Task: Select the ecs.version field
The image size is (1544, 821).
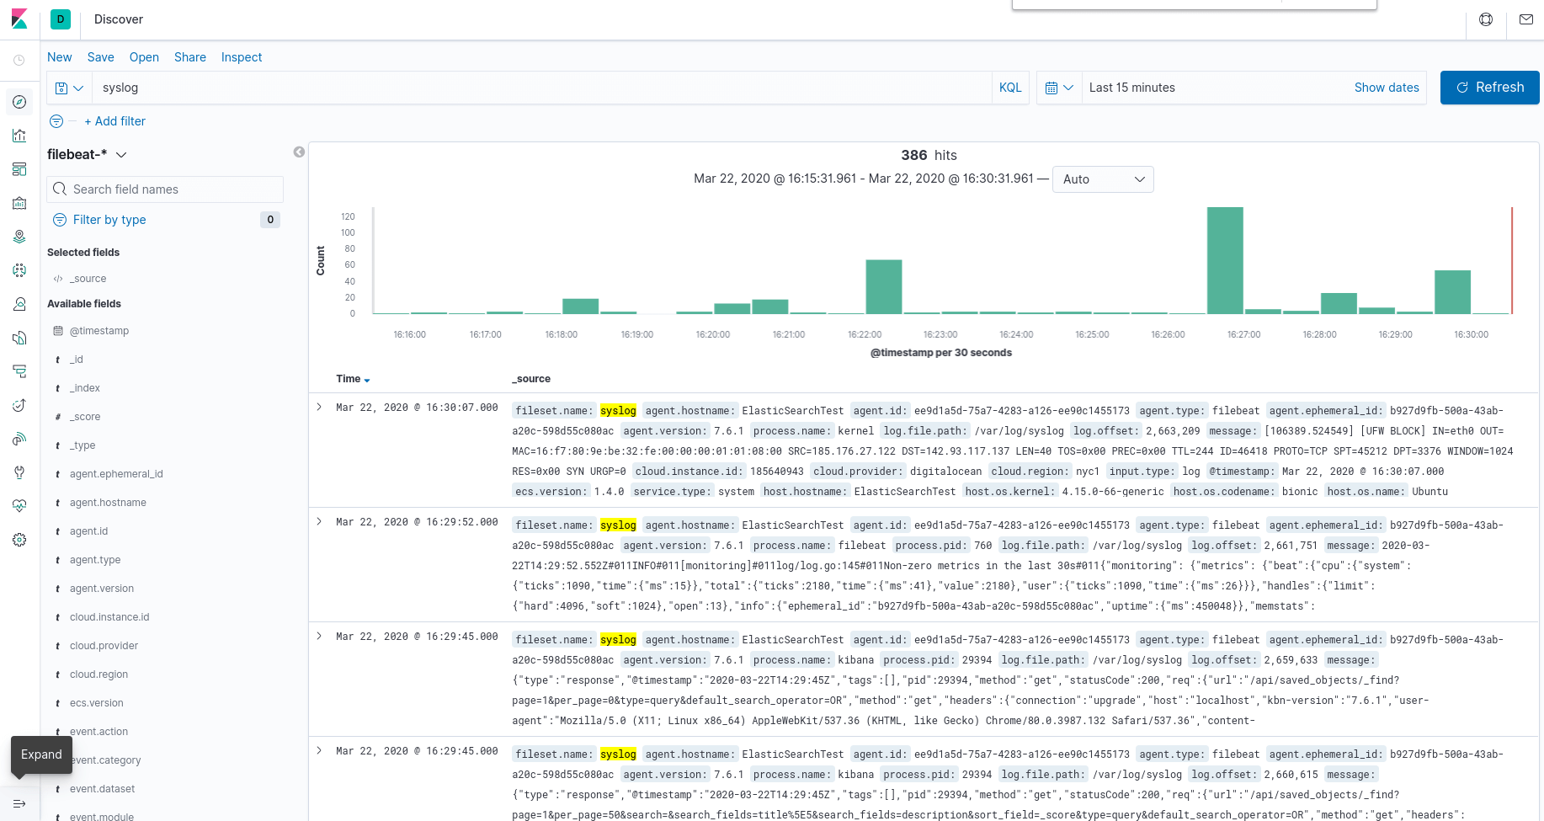Action: (97, 703)
